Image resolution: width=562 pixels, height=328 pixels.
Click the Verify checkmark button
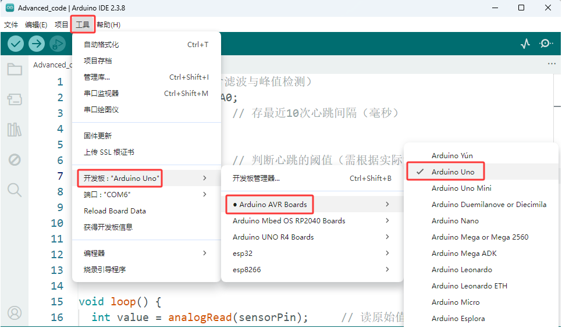pyautogui.click(x=15, y=44)
